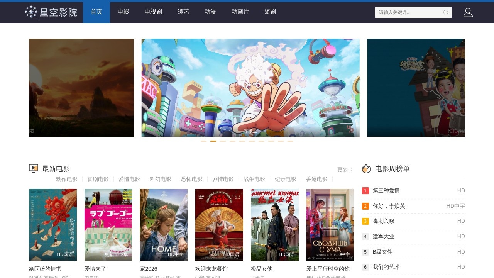Select the 战争电影 category link
The image size is (494, 278).
click(x=254, y=179)
